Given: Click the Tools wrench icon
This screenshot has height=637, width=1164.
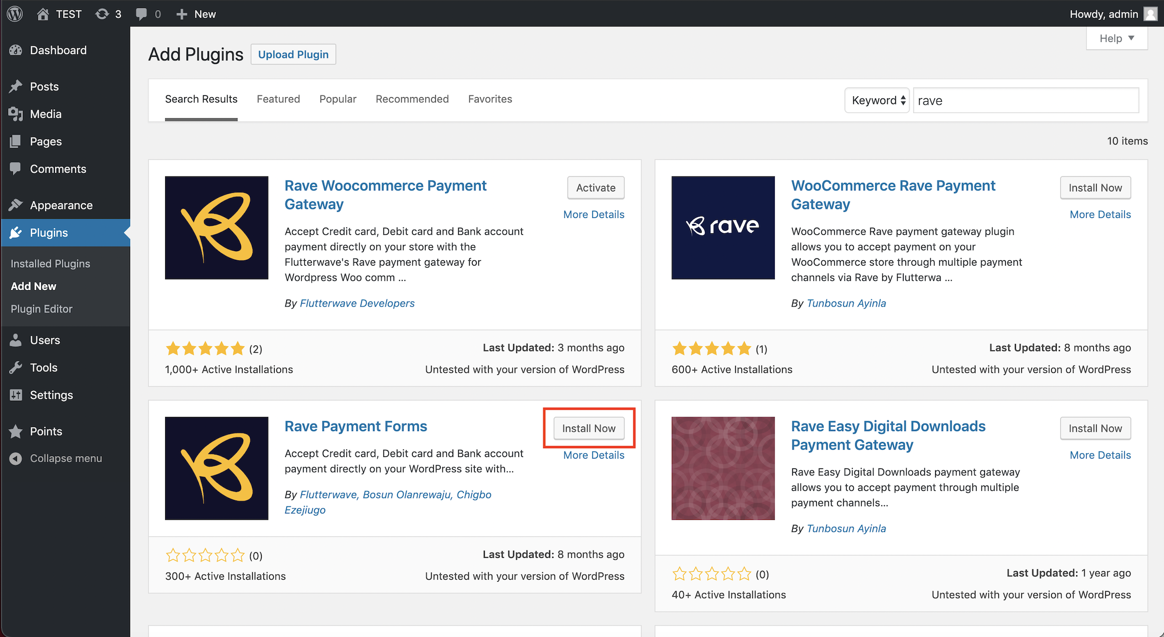Looking at the screenshot, I should point(16,367).
